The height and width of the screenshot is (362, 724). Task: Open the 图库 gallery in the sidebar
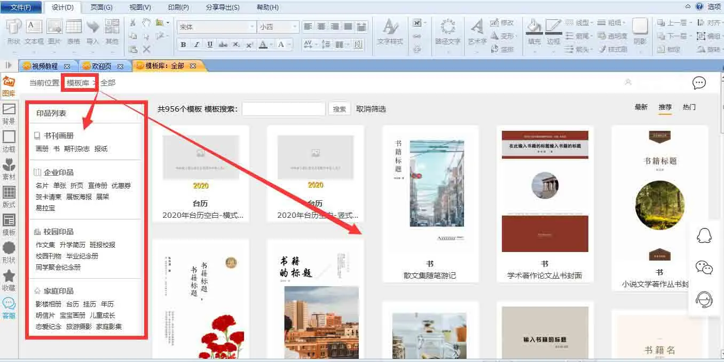[x=9, y=85]
